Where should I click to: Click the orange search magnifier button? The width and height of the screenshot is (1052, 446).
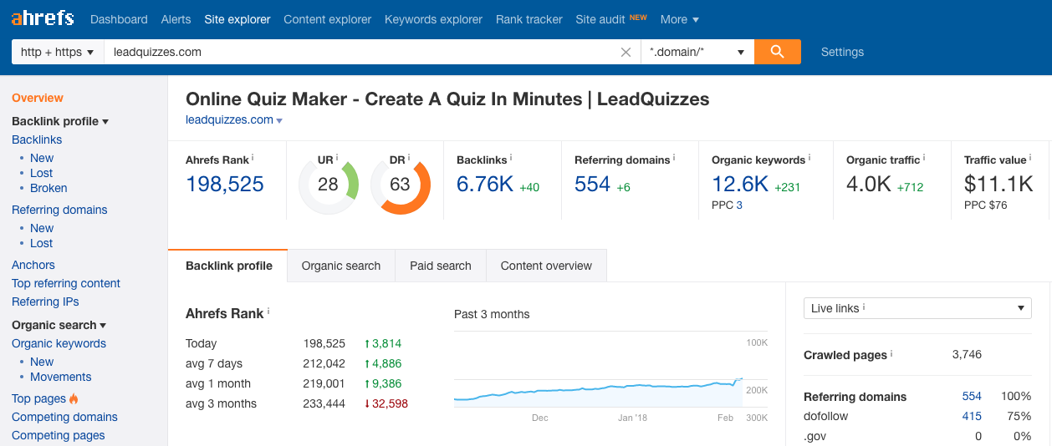click(x=778, y=52)
